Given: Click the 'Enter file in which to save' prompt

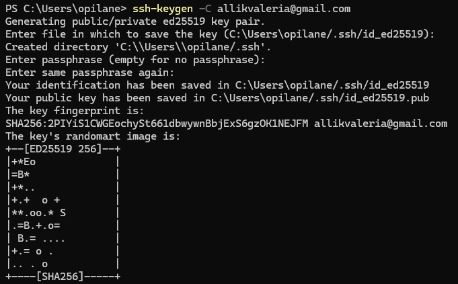Looking at the screenshot, I should pos(108,34).
